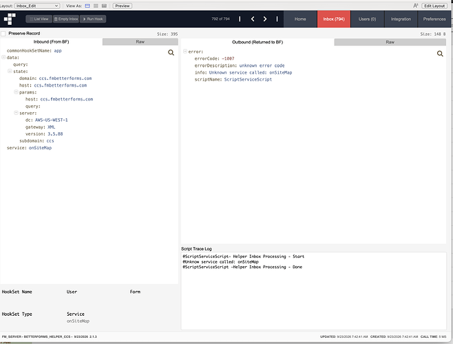Select Inbound (From BF) tab
Screen dimensions: 453x344
pyautogui.click(x=52, y=42)
